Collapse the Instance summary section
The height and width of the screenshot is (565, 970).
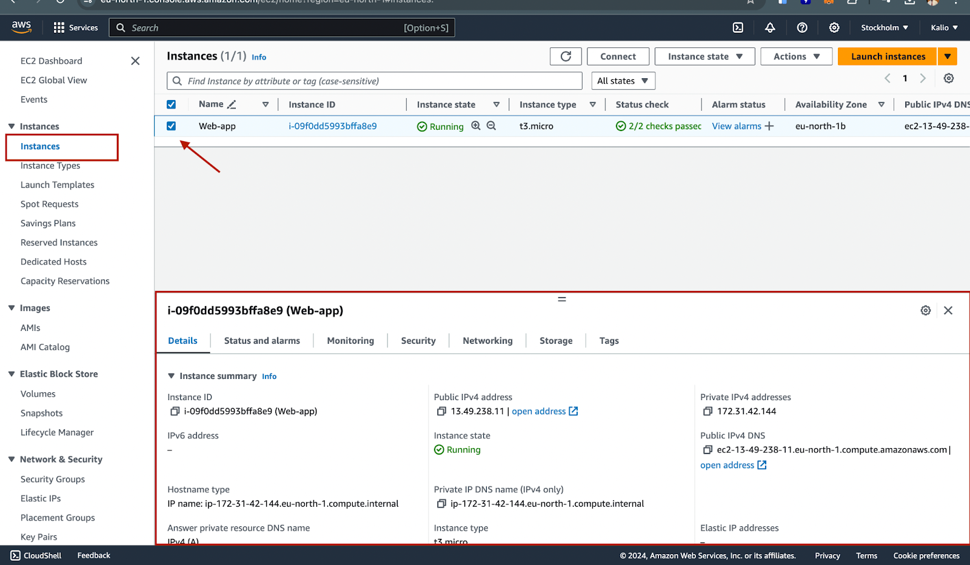pos(172,376)
